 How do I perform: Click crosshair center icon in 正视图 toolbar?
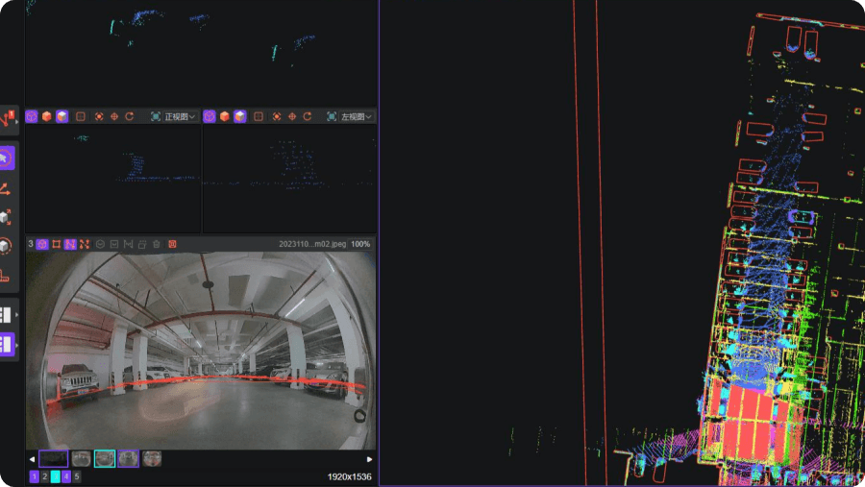[114, 116]
